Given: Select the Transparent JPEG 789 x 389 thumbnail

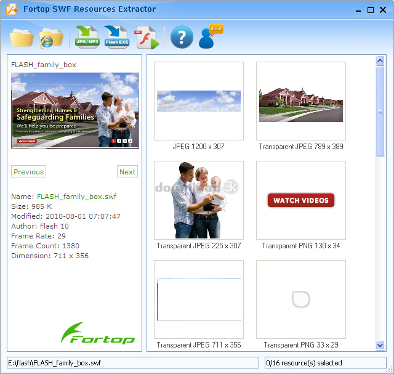Looking at the screenshot, I should click(301, 101).
